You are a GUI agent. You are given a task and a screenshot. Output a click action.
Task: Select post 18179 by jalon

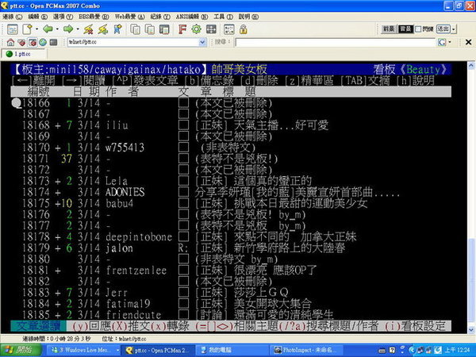point(231,248)
